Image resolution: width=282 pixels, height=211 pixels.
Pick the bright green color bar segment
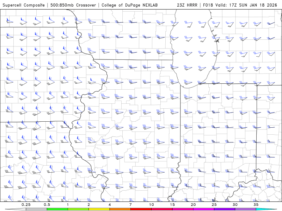coord(57,209)
